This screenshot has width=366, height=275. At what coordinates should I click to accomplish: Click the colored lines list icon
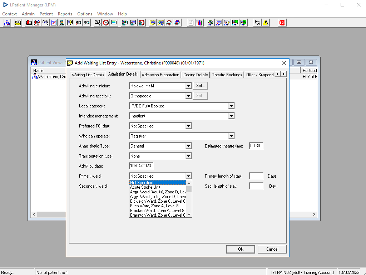[114, 23]
